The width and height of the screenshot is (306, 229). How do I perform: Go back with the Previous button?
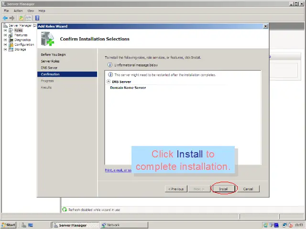pyautogui.click(x=176, y=189)
